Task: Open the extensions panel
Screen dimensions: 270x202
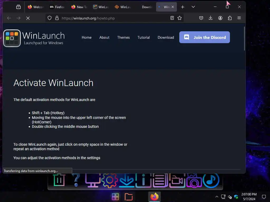Action: [230, 18]
